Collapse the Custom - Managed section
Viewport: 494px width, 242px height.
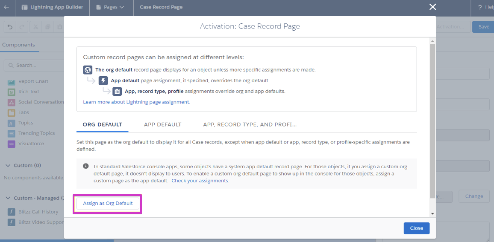tap(8, 198)
